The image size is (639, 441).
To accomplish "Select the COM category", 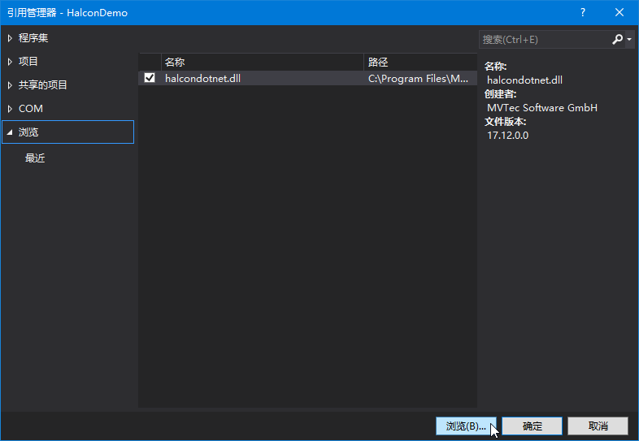I will [31, 109].
